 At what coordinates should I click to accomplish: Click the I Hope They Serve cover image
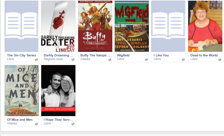tap(58, 91)
